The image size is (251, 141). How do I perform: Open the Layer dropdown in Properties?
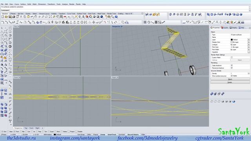tap(249, 40)
